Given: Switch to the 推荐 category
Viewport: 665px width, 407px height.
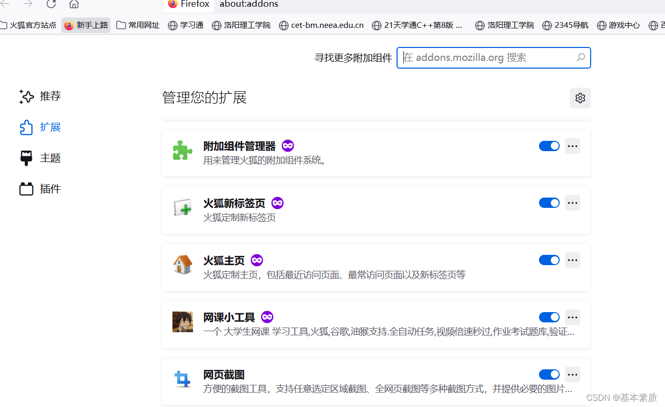Looking at the screenshot, I should (x=40, y=96).
